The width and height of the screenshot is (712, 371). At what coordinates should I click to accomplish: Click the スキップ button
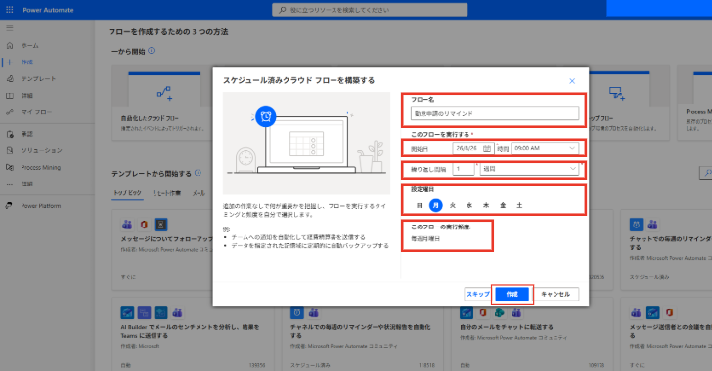coord(478,294)
